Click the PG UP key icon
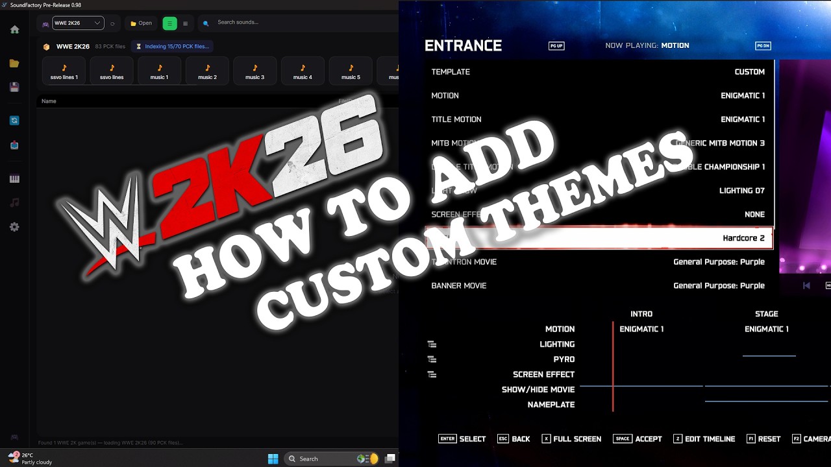 [556, 46]
